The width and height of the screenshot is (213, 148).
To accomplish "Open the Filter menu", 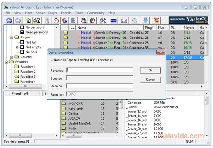I will pyautogui.click(x=28, y=13).
